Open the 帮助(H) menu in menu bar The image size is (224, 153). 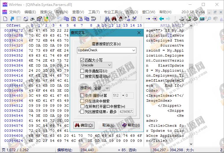pos(165,12)
